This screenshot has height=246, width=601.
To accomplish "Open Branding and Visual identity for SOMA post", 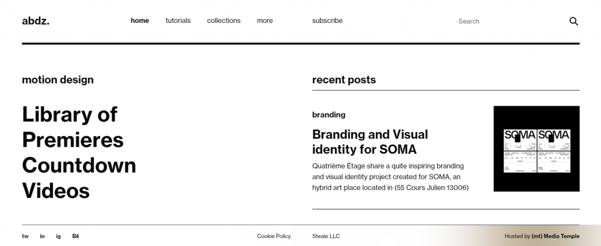I will coord(370,141).
